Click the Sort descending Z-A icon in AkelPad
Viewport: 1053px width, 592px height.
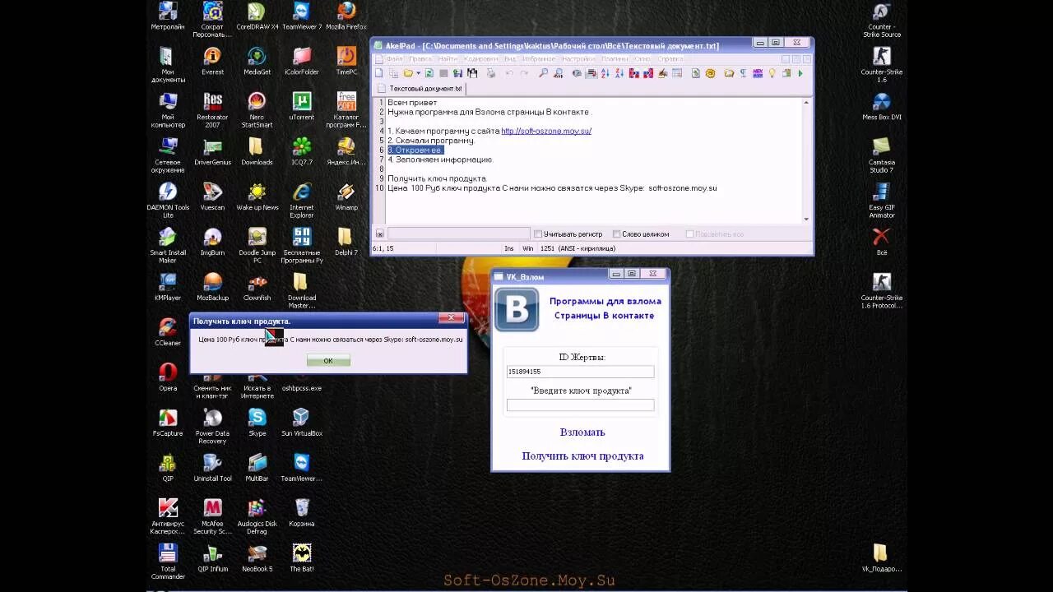pyautogui.click(x=619, y=73)
